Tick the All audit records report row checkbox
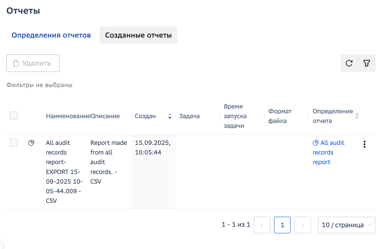Image resolution: width=384 pixels, height=249 pixels. tap(14, 143)
